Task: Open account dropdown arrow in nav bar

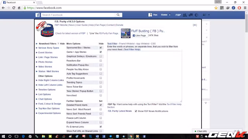Action: 209,15
